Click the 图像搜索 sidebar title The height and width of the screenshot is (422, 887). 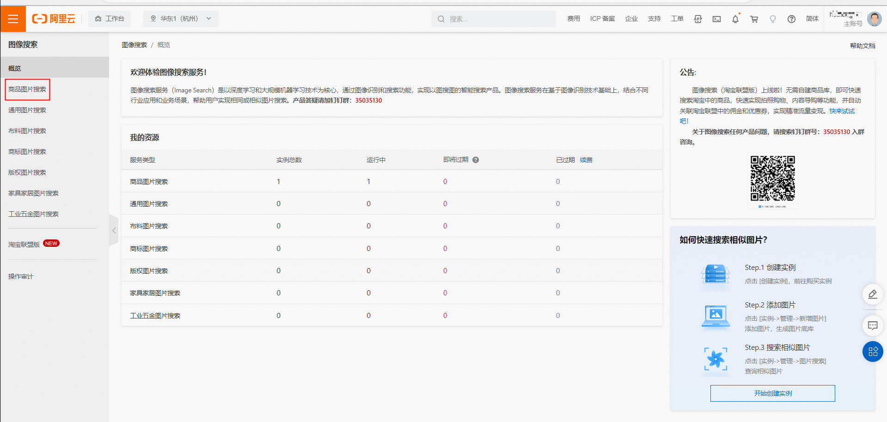(x=23, y=45)
